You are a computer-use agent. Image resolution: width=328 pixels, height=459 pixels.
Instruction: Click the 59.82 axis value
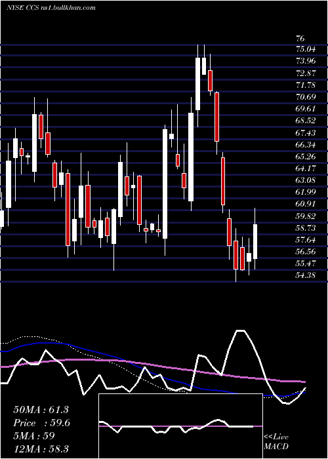(x=306, y=216)
